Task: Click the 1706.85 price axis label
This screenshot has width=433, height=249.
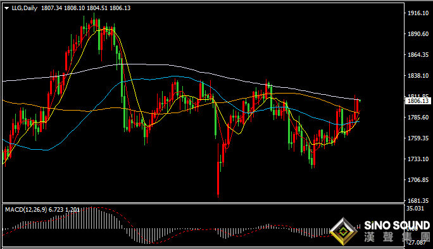Action: [418, 179]
